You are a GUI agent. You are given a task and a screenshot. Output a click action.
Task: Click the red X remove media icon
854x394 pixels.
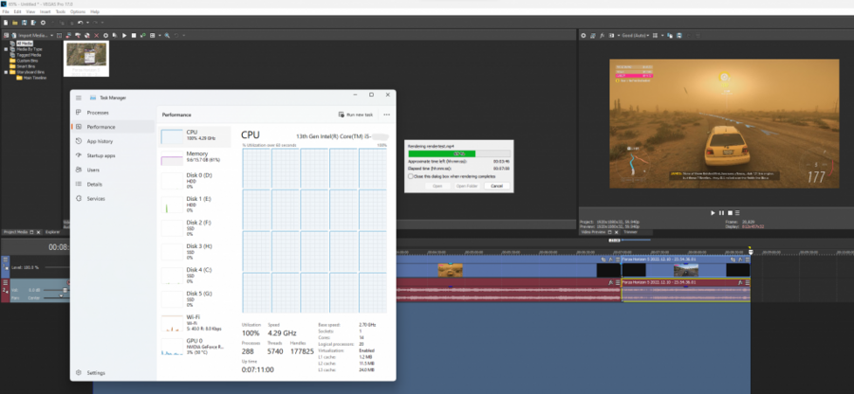(97, 35)
